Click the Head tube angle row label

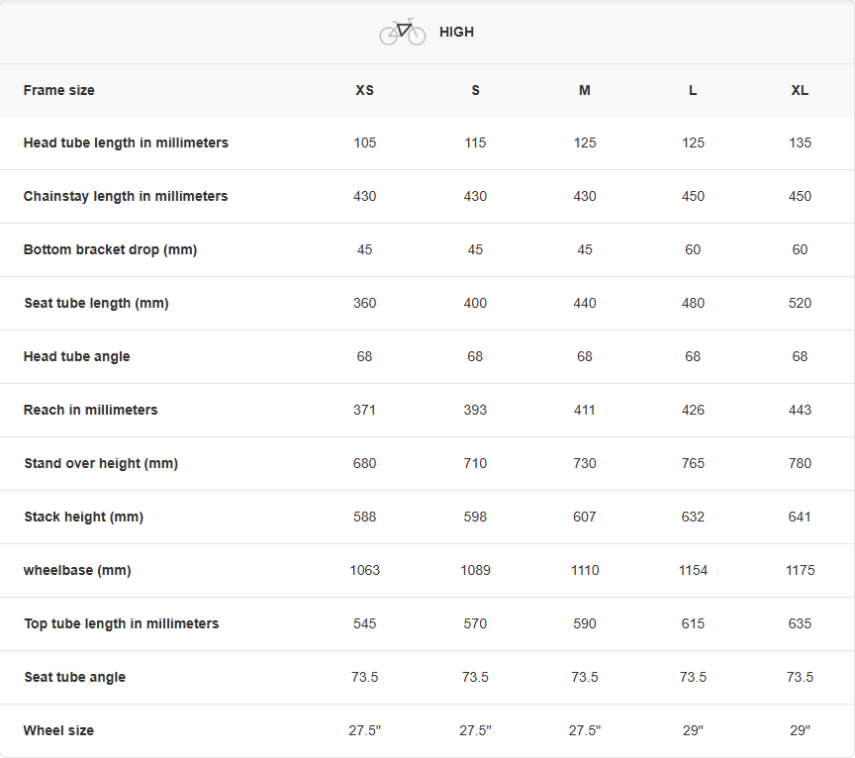[x=76, y=356]
